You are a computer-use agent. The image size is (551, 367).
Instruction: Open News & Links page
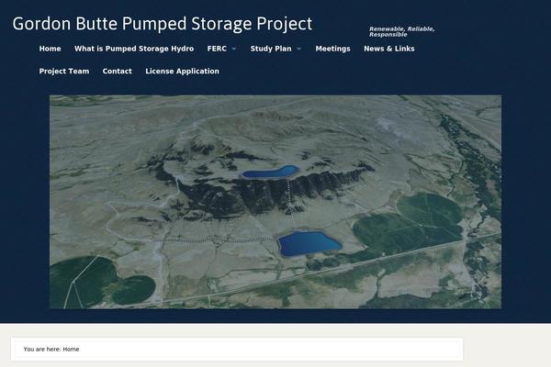[x=388, y=49]
